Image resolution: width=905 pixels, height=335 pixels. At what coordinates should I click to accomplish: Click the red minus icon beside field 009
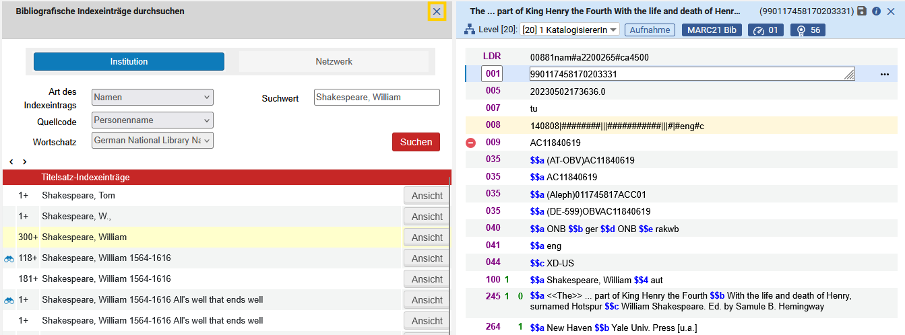click(x=470, y=143)
